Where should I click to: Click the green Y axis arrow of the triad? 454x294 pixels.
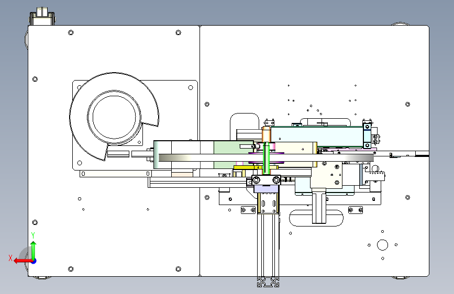(34, 251)
